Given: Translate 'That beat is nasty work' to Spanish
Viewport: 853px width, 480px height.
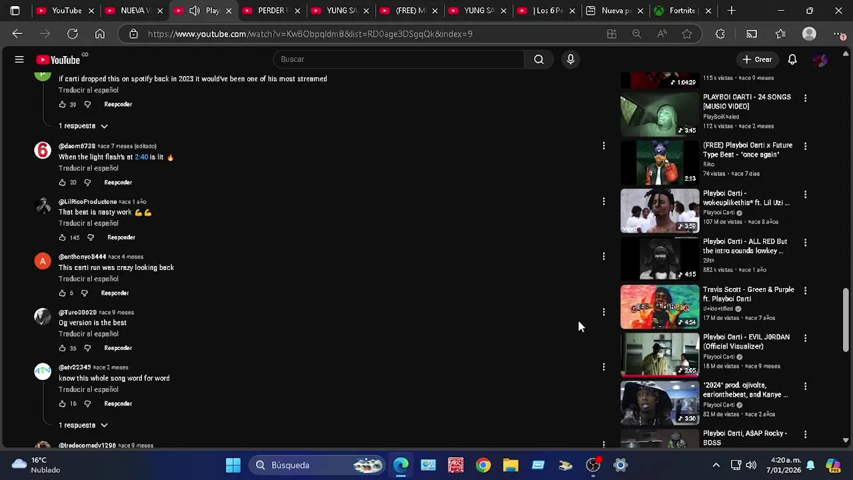Looking at the screenshot, I should coord(88,223).
